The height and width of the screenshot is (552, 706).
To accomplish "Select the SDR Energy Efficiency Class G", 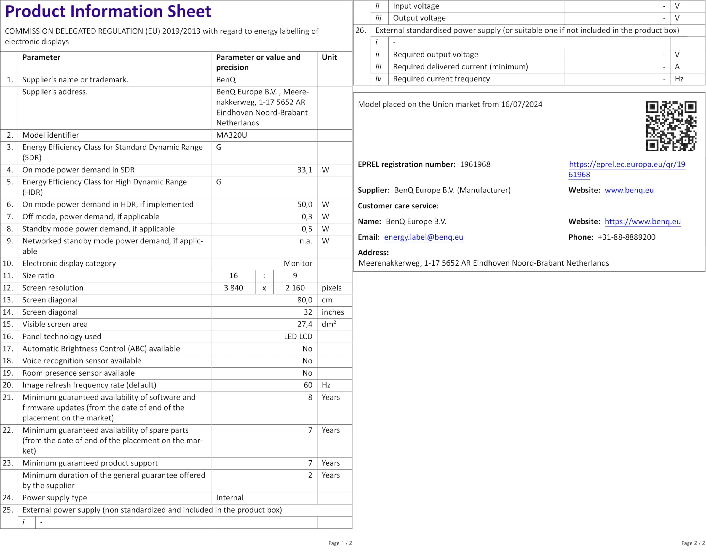I will tap(219, 147).
